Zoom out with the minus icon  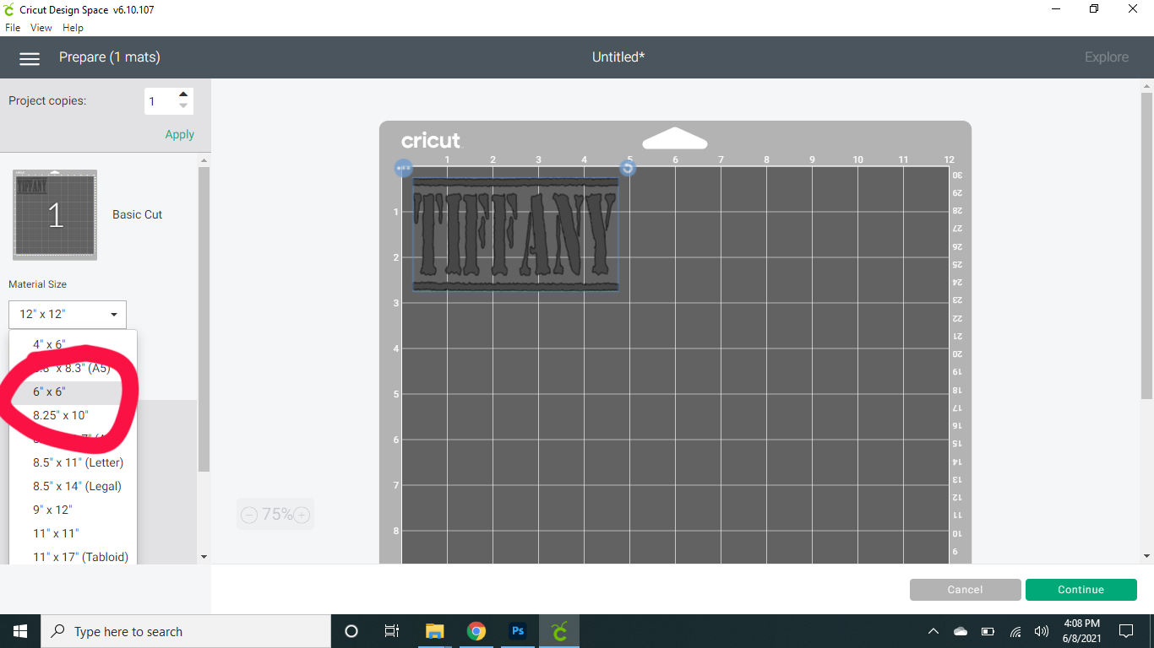[x=248, y=515]
